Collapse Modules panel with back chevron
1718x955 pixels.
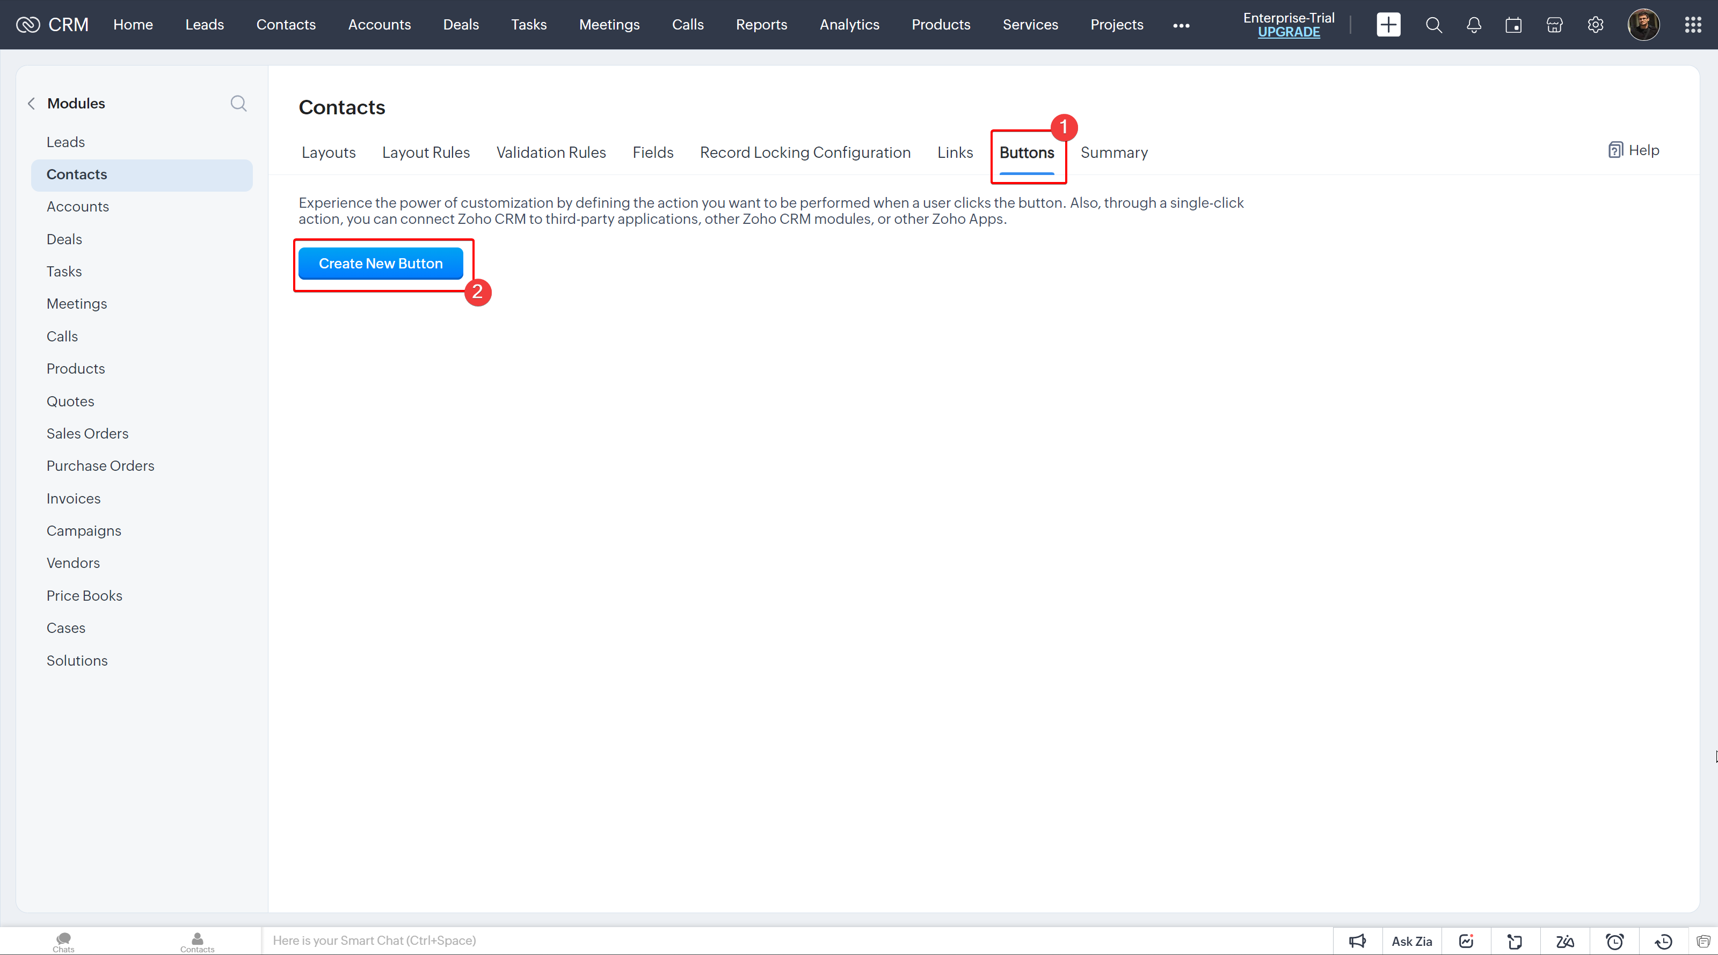pos(31,104)
